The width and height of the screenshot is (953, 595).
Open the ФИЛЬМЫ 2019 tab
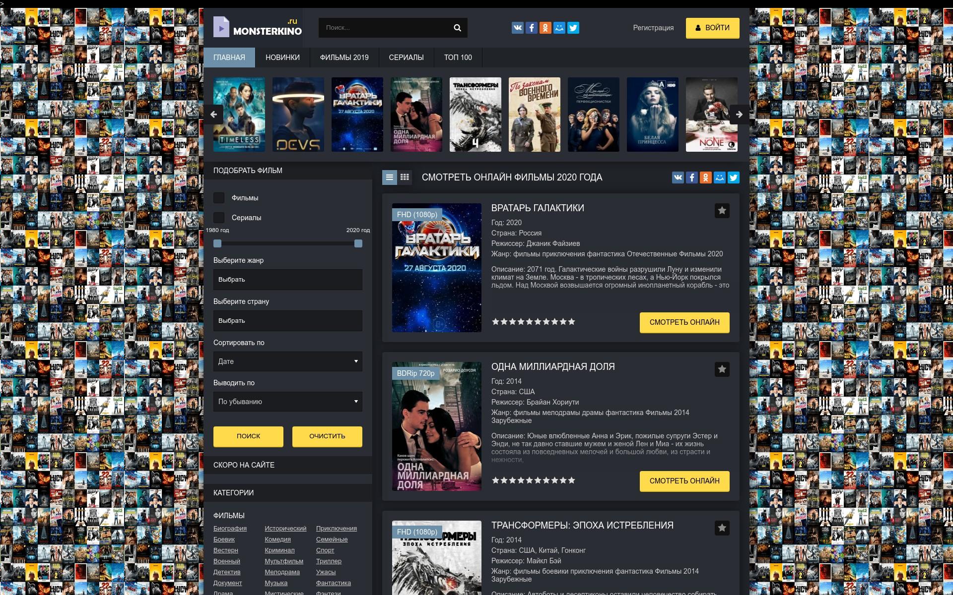344,58
